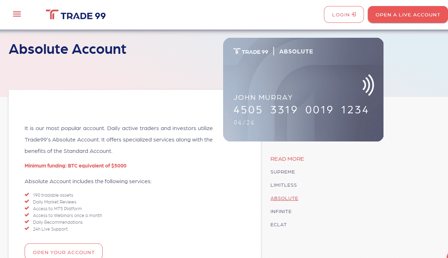Open the hamburger menu icon
The height and width of the screenshot is (258, 448).
pyautogui.click(x=17, y=14)
